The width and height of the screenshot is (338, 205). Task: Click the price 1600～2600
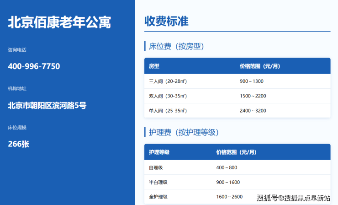(x=229, y=197)
